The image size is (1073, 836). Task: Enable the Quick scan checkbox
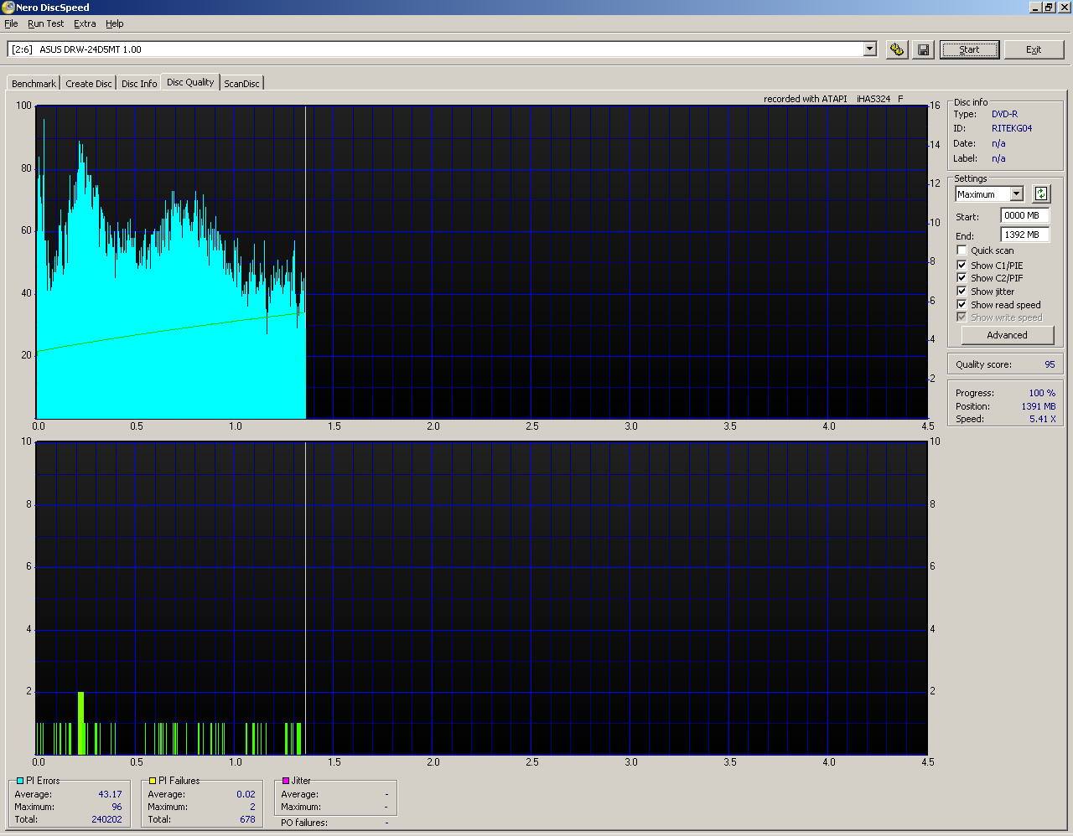click(x=962, y=250)
